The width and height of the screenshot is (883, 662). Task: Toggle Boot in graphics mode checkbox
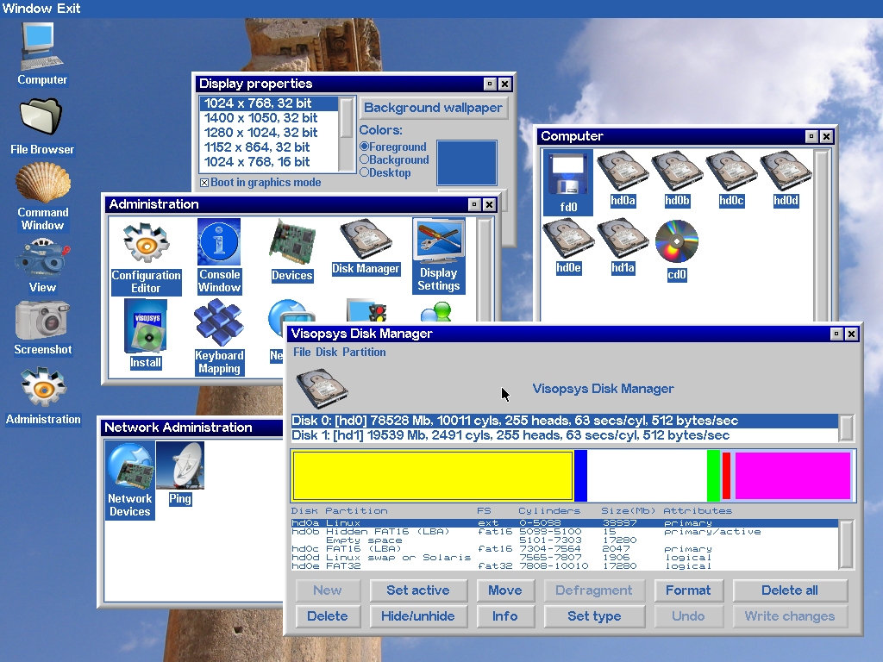[204, 183]
